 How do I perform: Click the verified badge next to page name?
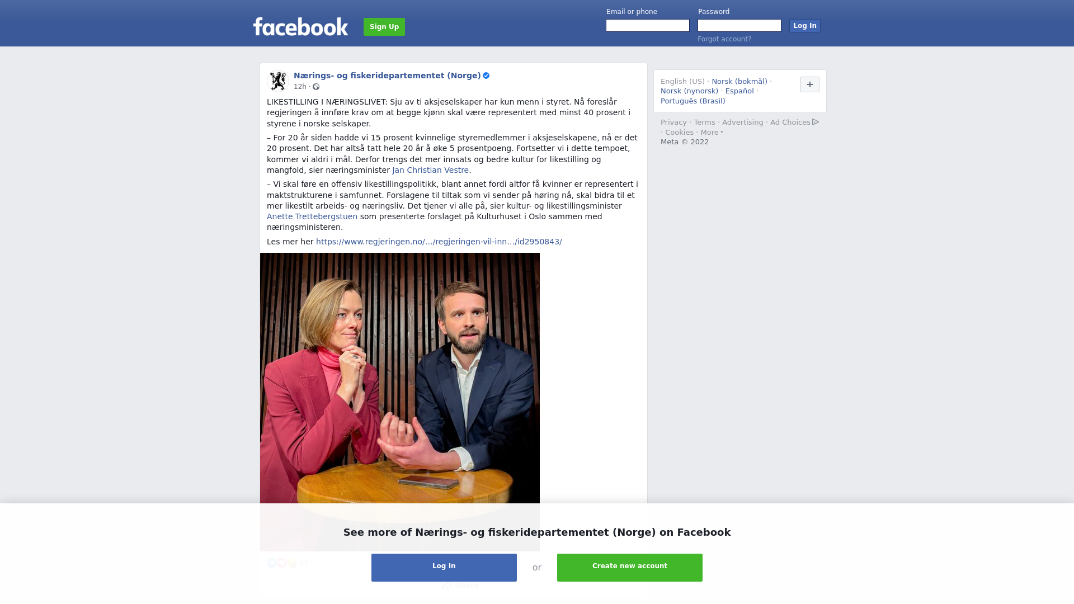[486, 75]
